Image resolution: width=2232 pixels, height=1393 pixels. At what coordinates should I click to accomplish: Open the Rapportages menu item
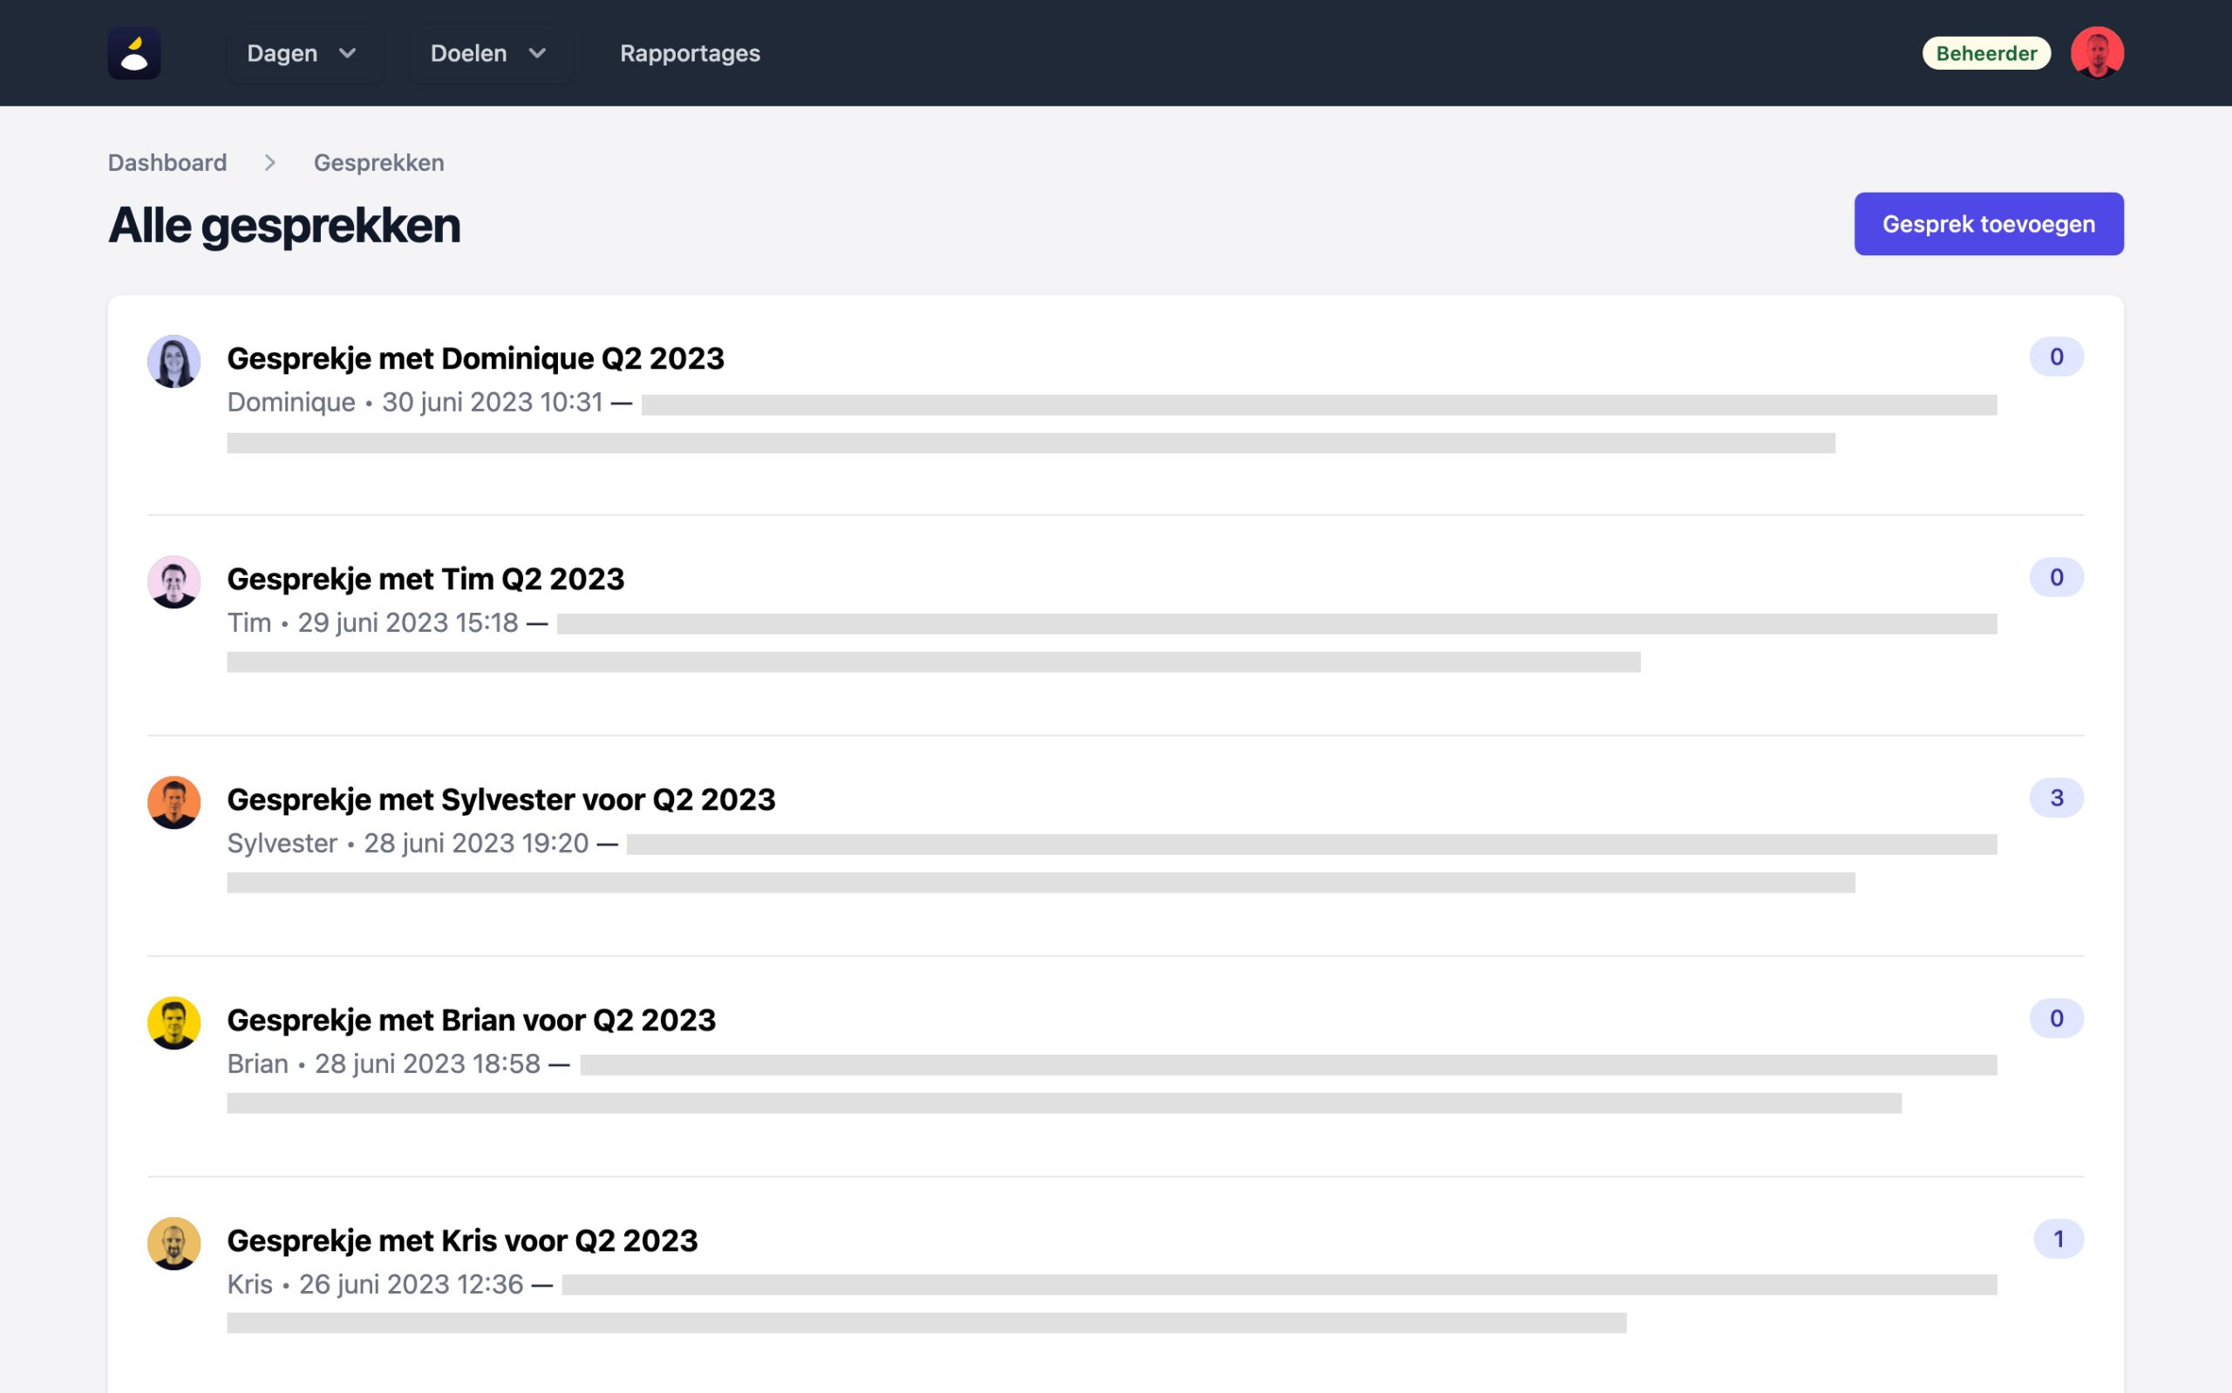(689, 53)
